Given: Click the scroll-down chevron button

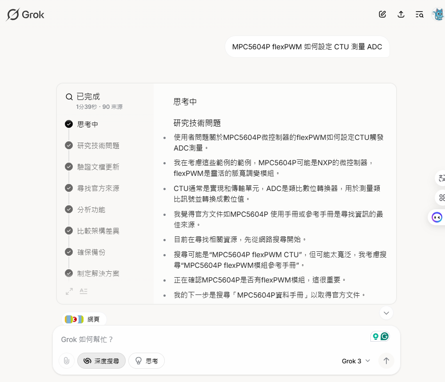Looking at the screenshot, I should click(386, 313).
